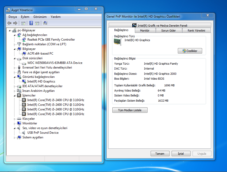Click the Help question mark toolbar icon
This screenshot has height=172, width=227.
tap(31, 23)
